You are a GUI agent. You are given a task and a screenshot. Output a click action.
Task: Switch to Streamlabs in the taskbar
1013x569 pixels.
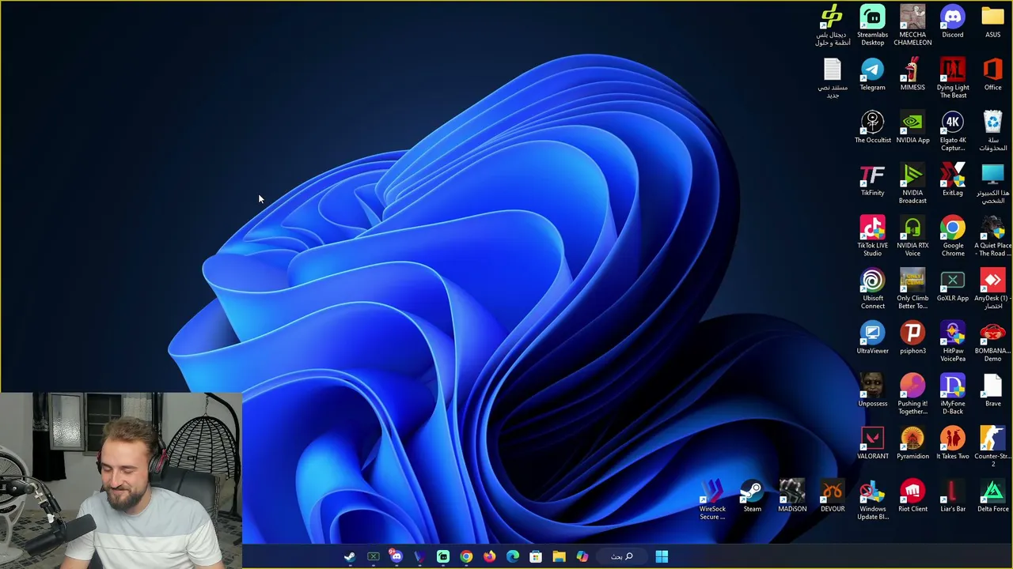coord(442,556)
